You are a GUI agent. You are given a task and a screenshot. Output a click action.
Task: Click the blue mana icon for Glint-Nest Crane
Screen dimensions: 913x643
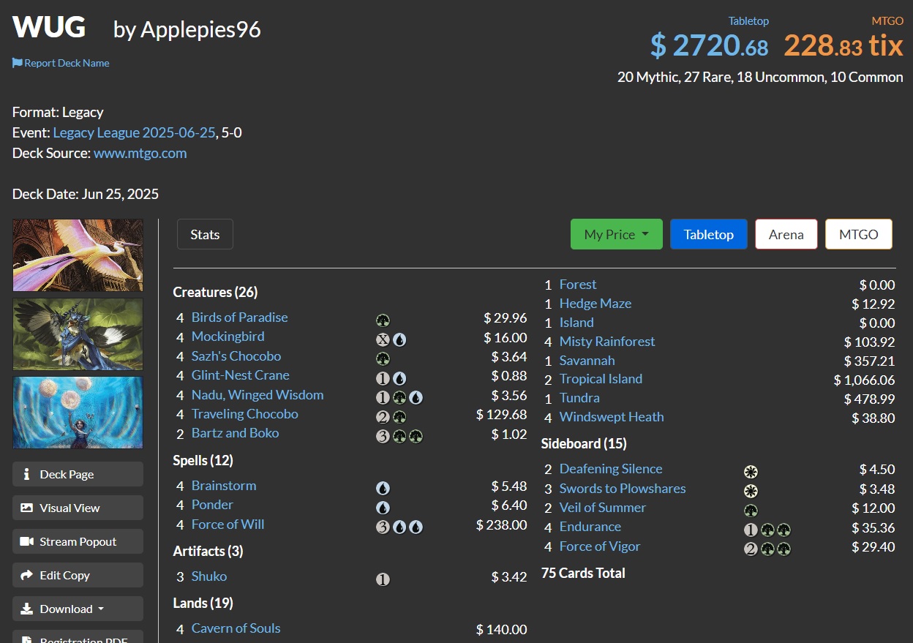point(399,378)
